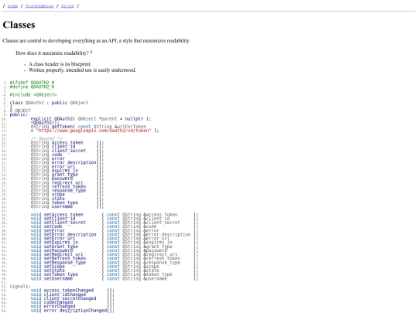
Task: Click the 'QString getToken' declaration line
Action: [x=88, y=127]
